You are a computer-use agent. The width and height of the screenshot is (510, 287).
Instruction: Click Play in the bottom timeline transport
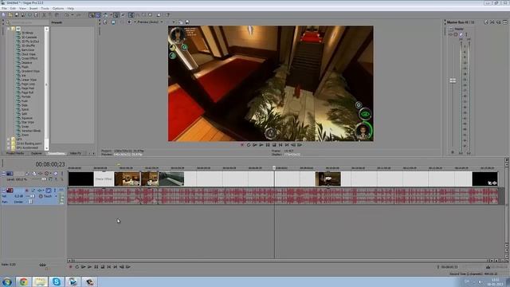click(89, 267)
